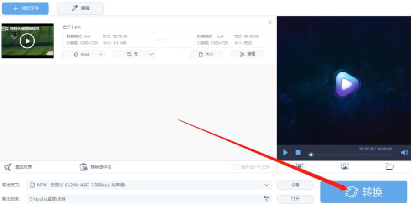Viewport: 412px width, 206px height.
Task: Open the 编辑 button in the top toolbar
Action: 80,8
